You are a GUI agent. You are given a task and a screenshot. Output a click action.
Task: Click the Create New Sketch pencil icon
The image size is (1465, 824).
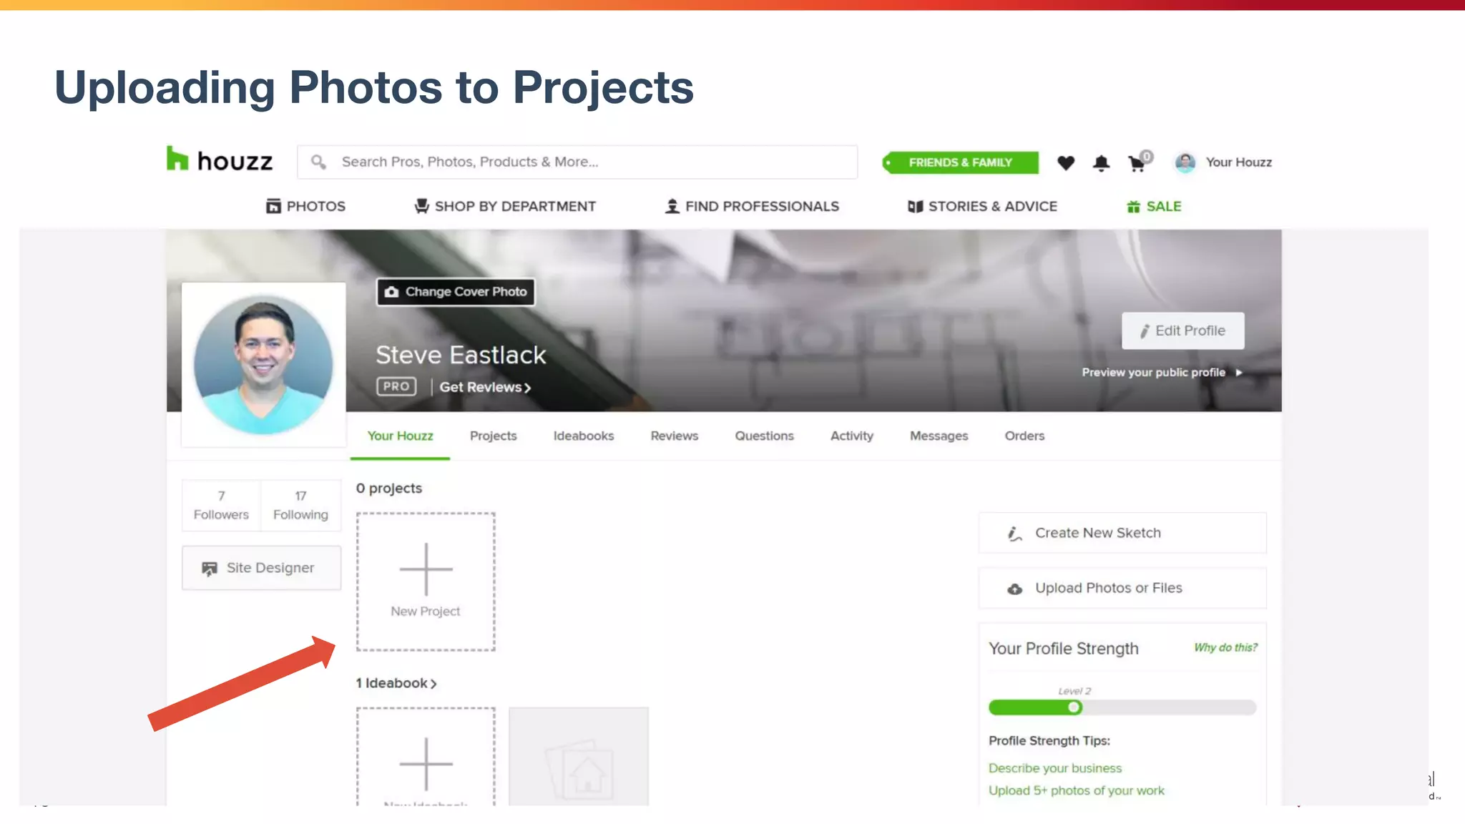(1014, 534)
